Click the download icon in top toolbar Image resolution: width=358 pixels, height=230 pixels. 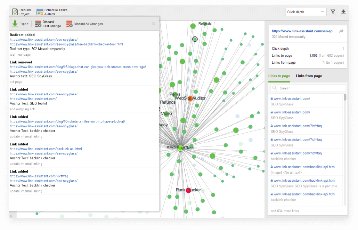coord(343,12)
